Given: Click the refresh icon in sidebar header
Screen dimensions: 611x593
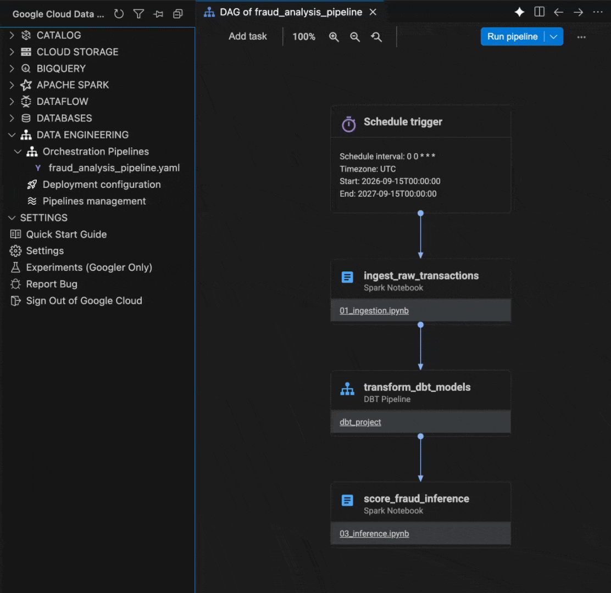Looking at the screenshot, I should (x=119, y=14).
